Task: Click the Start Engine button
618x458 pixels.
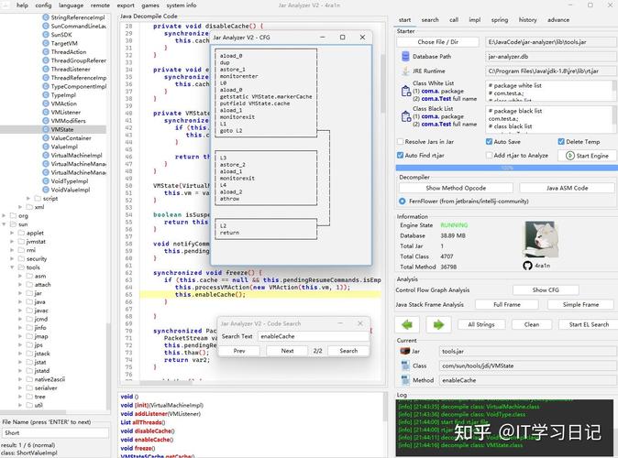Action: point(587,156)
